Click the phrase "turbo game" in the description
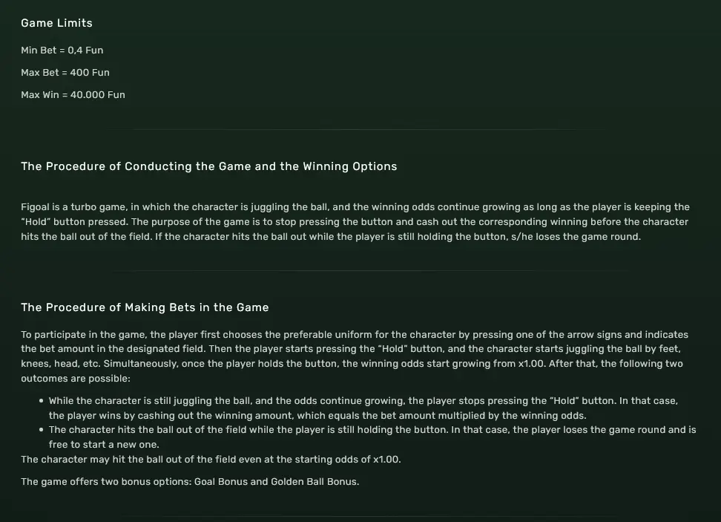 tap(84, 207)
